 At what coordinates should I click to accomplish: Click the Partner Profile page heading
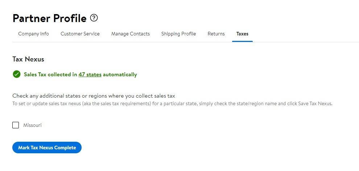(49, 18)
